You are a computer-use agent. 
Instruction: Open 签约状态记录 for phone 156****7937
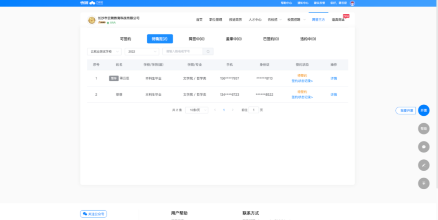point(302,81)
